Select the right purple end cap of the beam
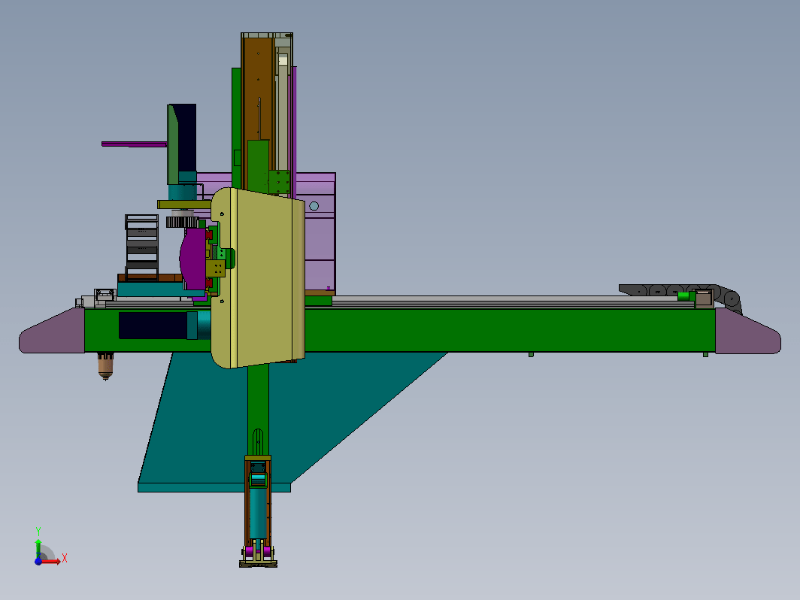Viewport: 800px width, 600px height. (x=747, y=332)
